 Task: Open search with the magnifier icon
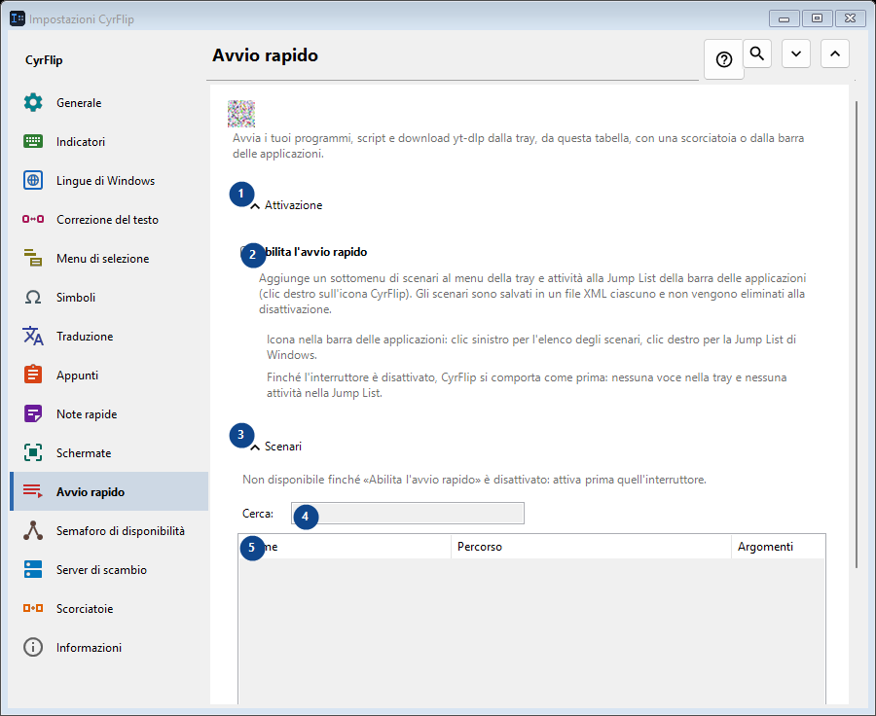[757, 54]
